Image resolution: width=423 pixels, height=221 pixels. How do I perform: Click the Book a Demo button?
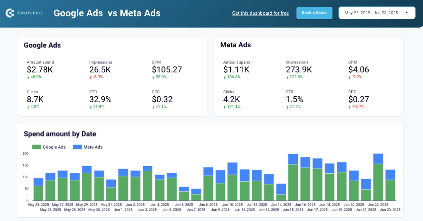coord(314,13)
